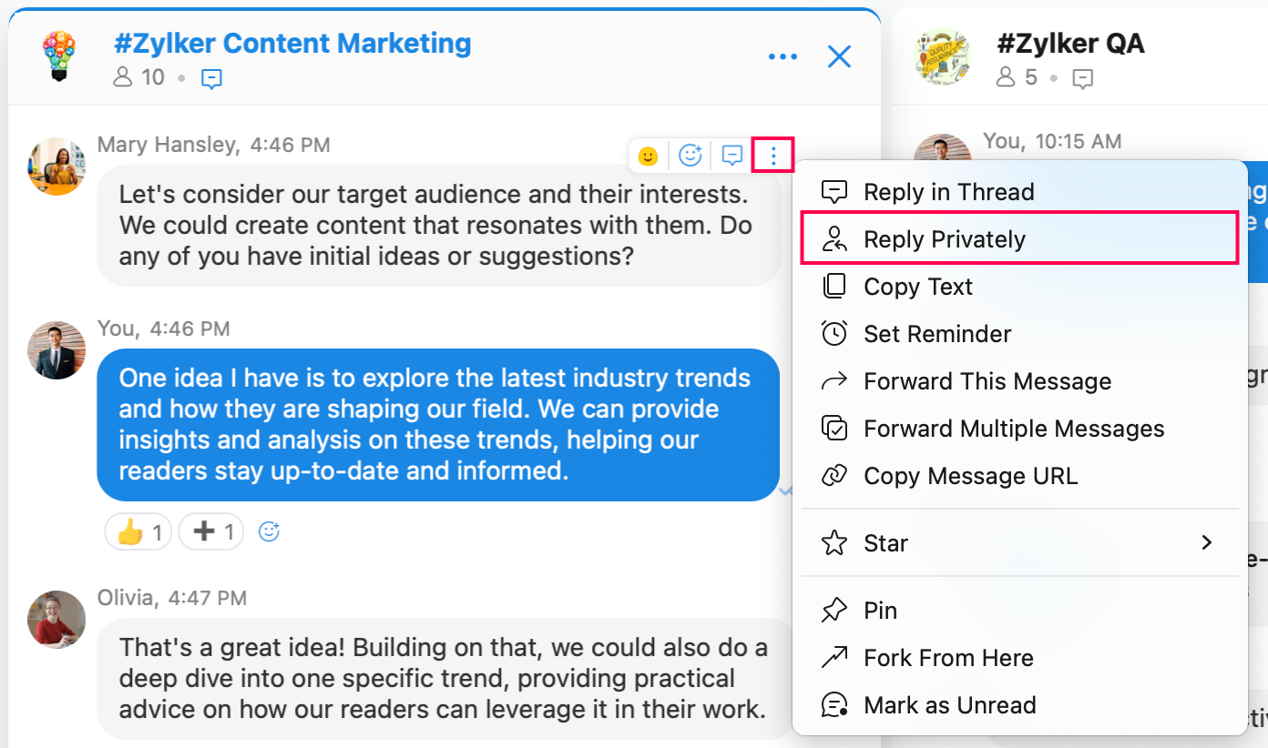Click Mary Hansley's profile picture
Image resolution: width=1268 pixels, height=748 pixels.
tap(56, 167)
